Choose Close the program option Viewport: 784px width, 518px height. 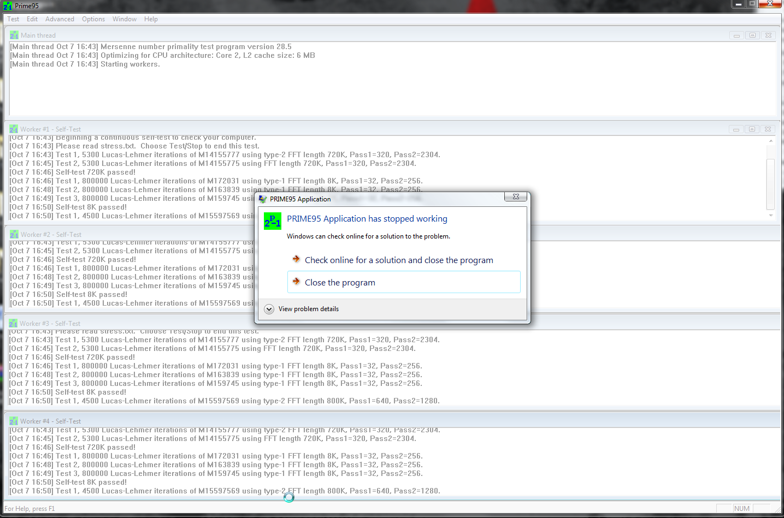404,282
